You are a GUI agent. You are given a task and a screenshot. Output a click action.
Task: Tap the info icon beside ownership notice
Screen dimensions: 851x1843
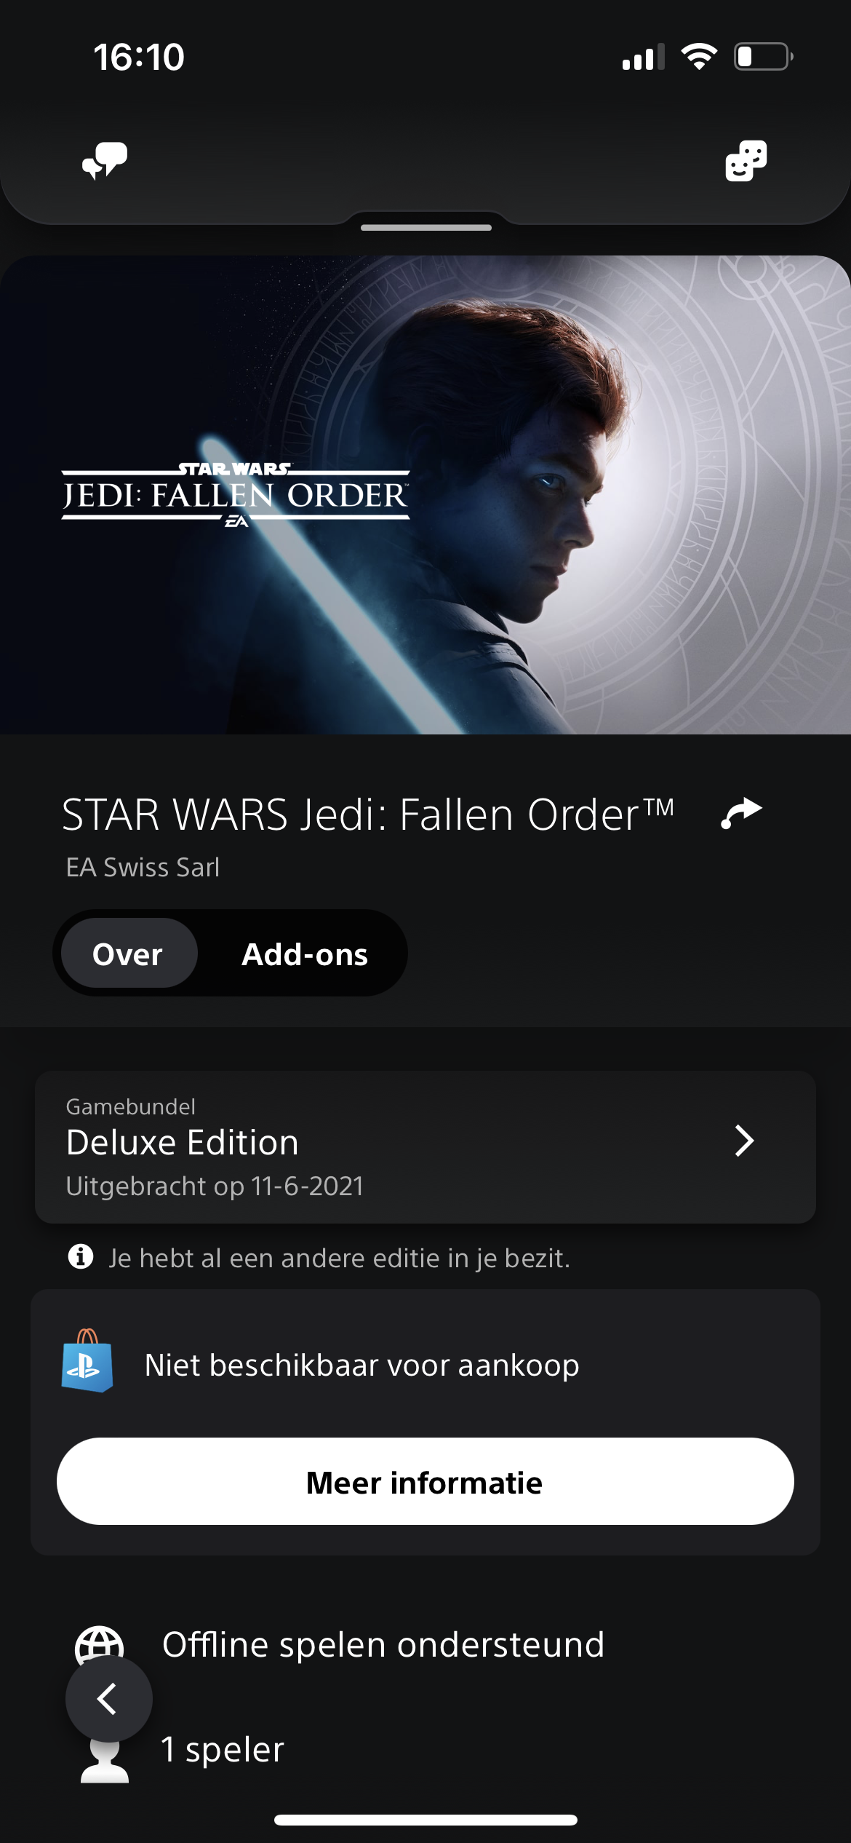tap(81, 1256)
